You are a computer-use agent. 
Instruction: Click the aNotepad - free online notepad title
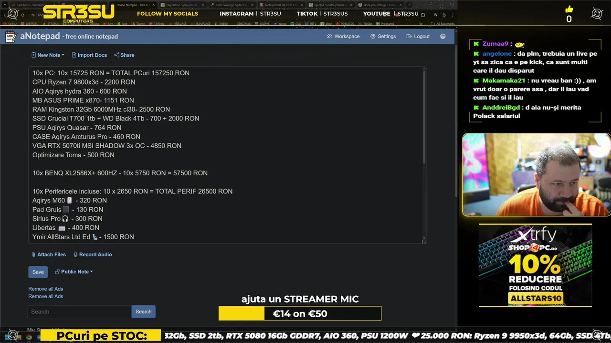pyautogui.click(x=69, y=36)
